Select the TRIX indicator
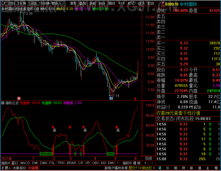 coord(61,163)
